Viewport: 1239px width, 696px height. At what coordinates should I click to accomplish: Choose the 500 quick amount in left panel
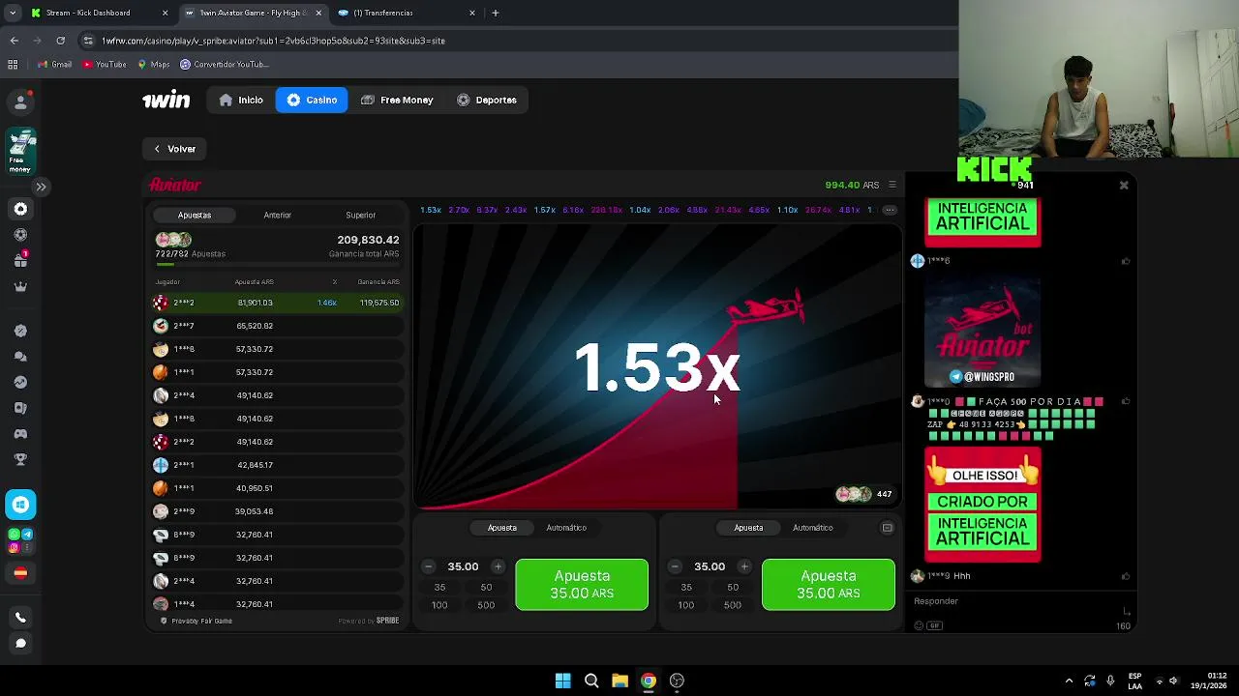pyautogui.click(x=486, y=605)
